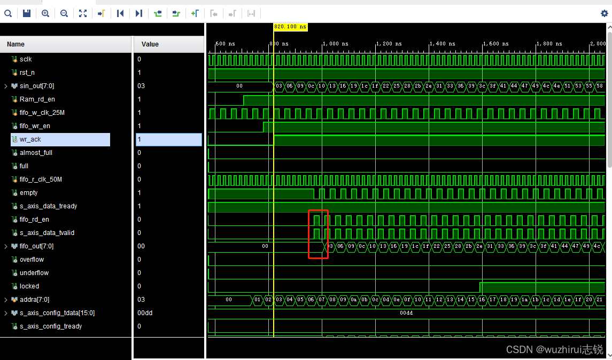612x360 pixels.
Task: Select the underflow signal
Action: (x=34, y=272)
